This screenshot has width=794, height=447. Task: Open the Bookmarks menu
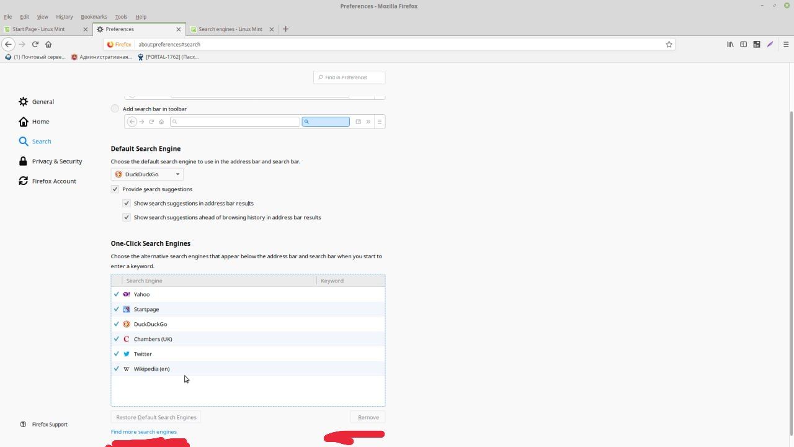[x=94, y=17]
